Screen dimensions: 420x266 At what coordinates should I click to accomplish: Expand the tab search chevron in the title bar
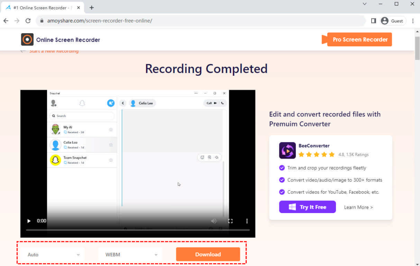tap(365, 4)
